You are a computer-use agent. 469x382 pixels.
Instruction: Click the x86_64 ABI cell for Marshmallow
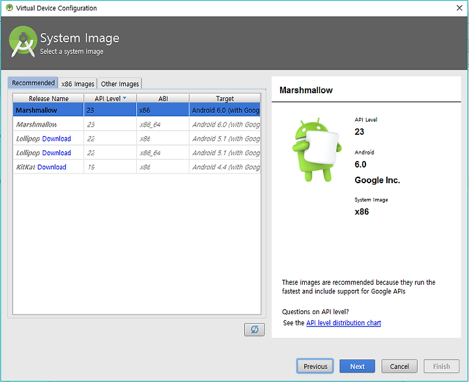click(163, 125)
